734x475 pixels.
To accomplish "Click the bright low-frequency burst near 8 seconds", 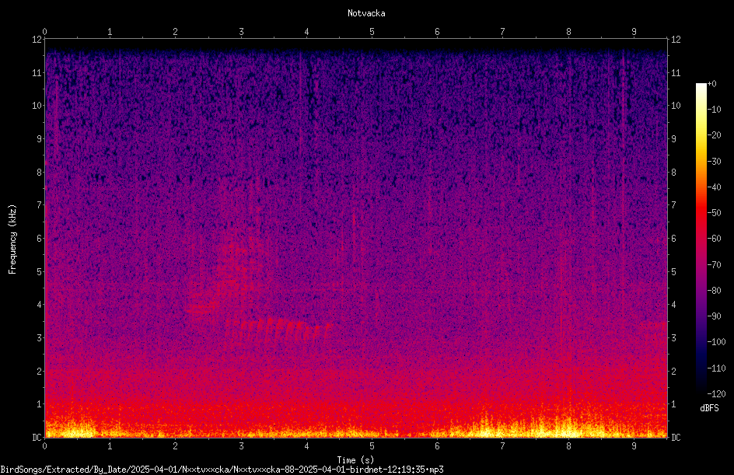I will click(568, 426).
